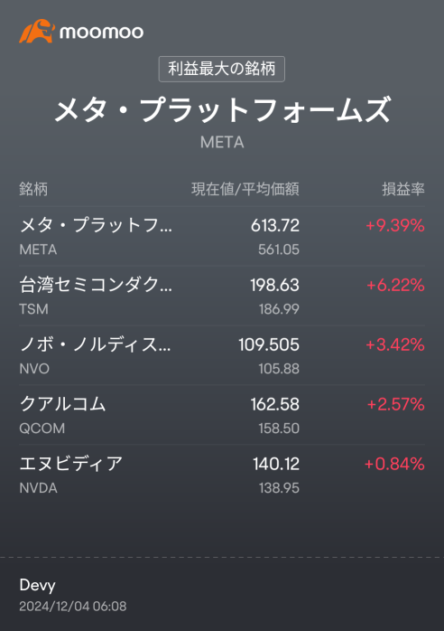Click NVO current price 109.505
The image size is (444, 631).
[269, 344]
